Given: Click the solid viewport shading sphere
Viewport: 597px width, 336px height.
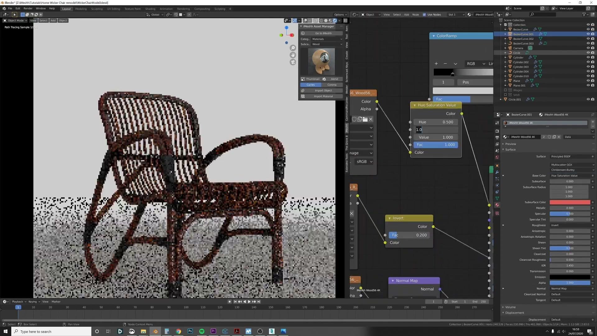Looking at the screenshot, I should coord(326,21).
